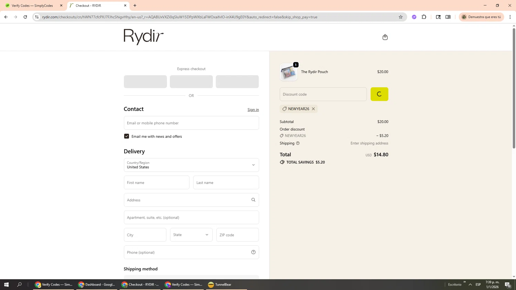Open the State dropdown
This screenshot has height=290, width=516.
(191, 235)
